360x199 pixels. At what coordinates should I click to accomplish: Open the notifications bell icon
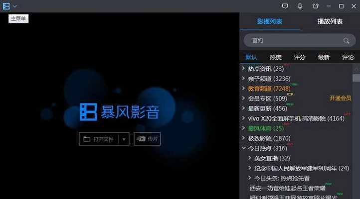coord(300,6)
